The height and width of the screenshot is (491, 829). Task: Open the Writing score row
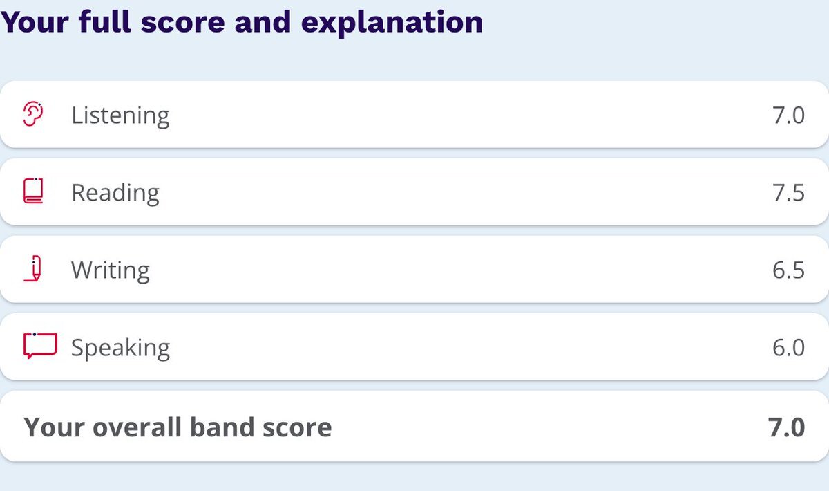click(414, 269)
